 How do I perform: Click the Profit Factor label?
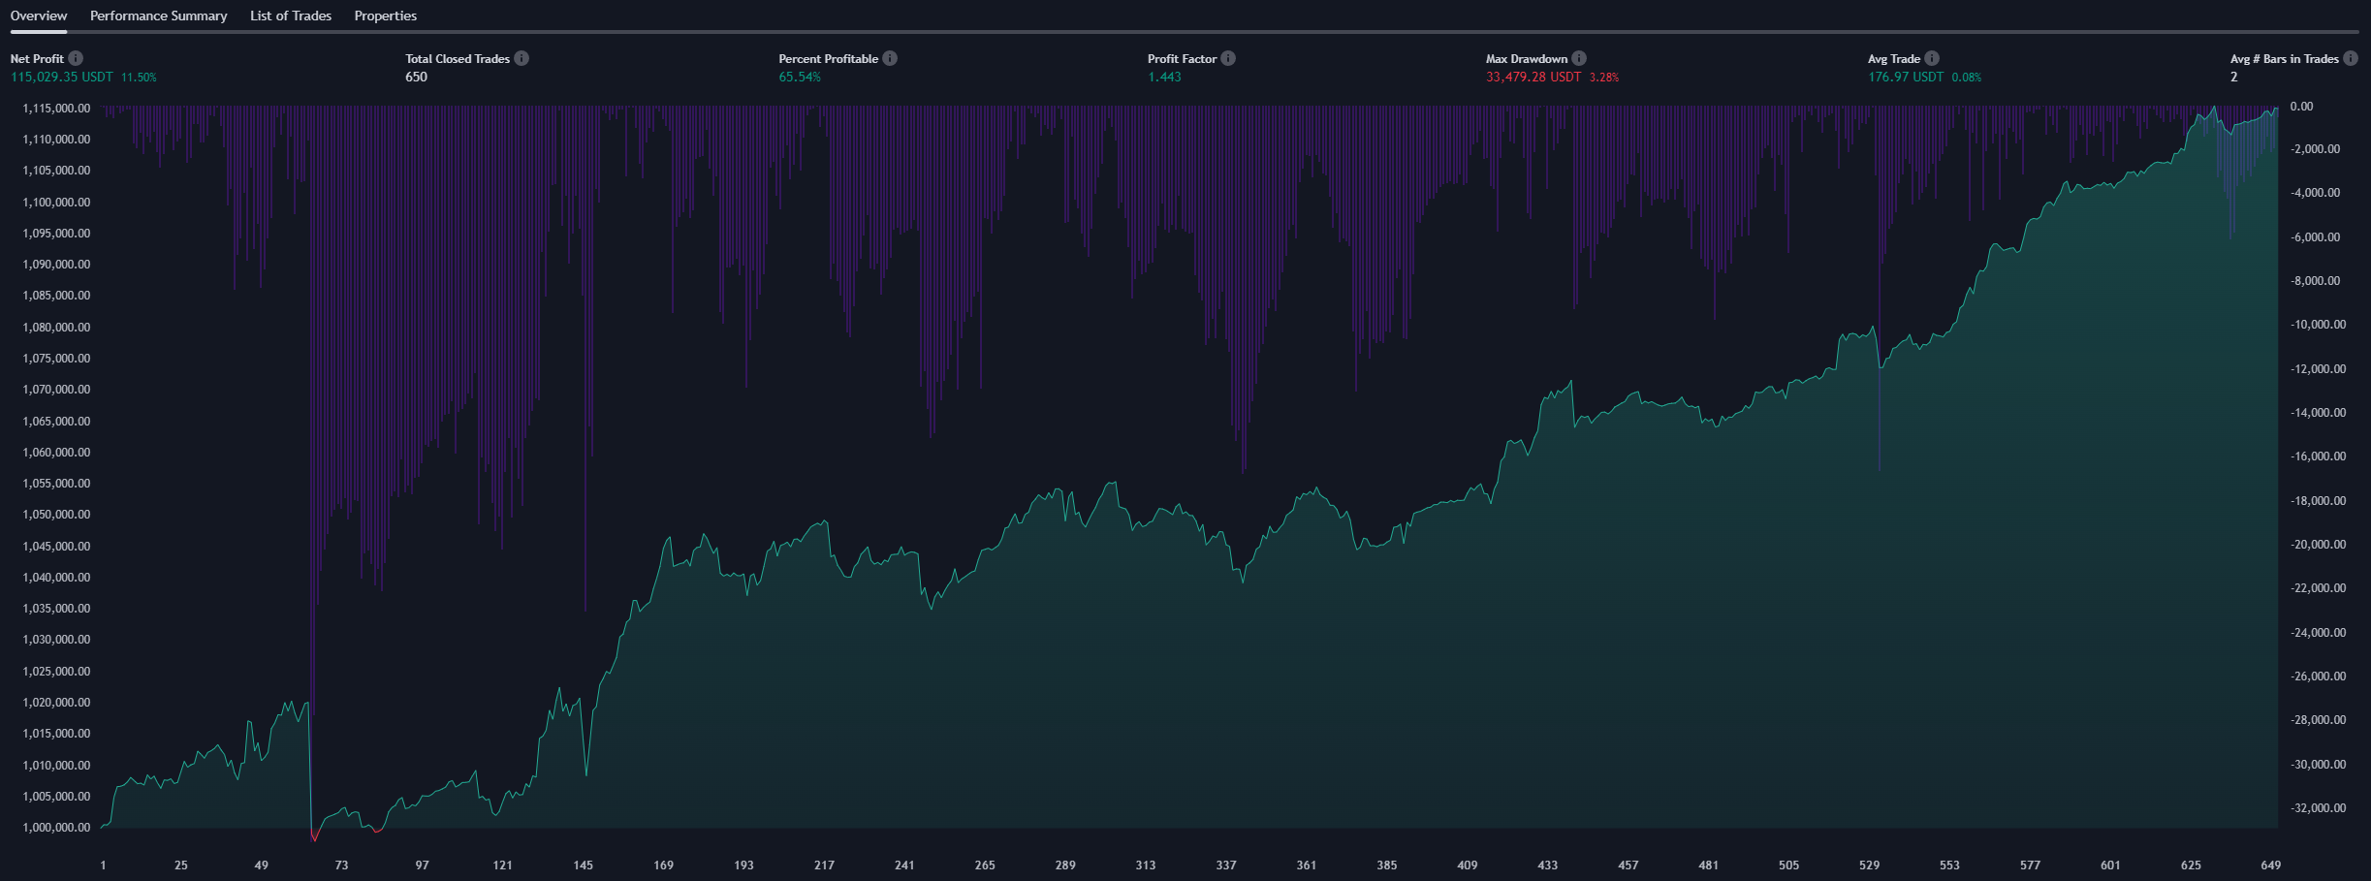point(1182,58)
